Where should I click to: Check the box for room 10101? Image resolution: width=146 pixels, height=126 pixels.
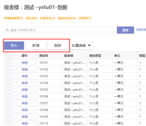click(8, 62)
